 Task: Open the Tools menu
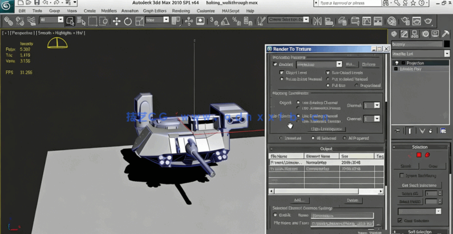(x=37, y=11)
